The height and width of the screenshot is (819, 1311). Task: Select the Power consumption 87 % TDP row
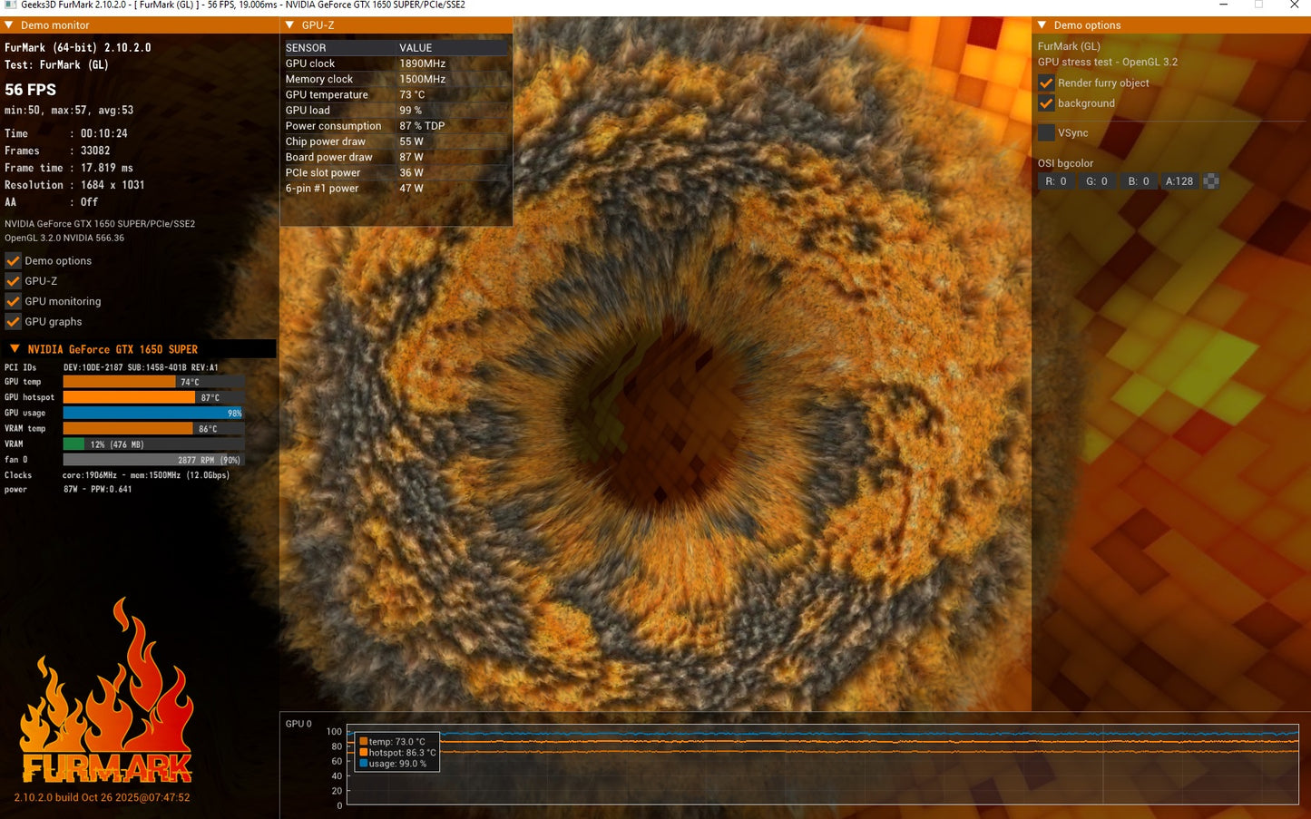[x=396, y=126]
